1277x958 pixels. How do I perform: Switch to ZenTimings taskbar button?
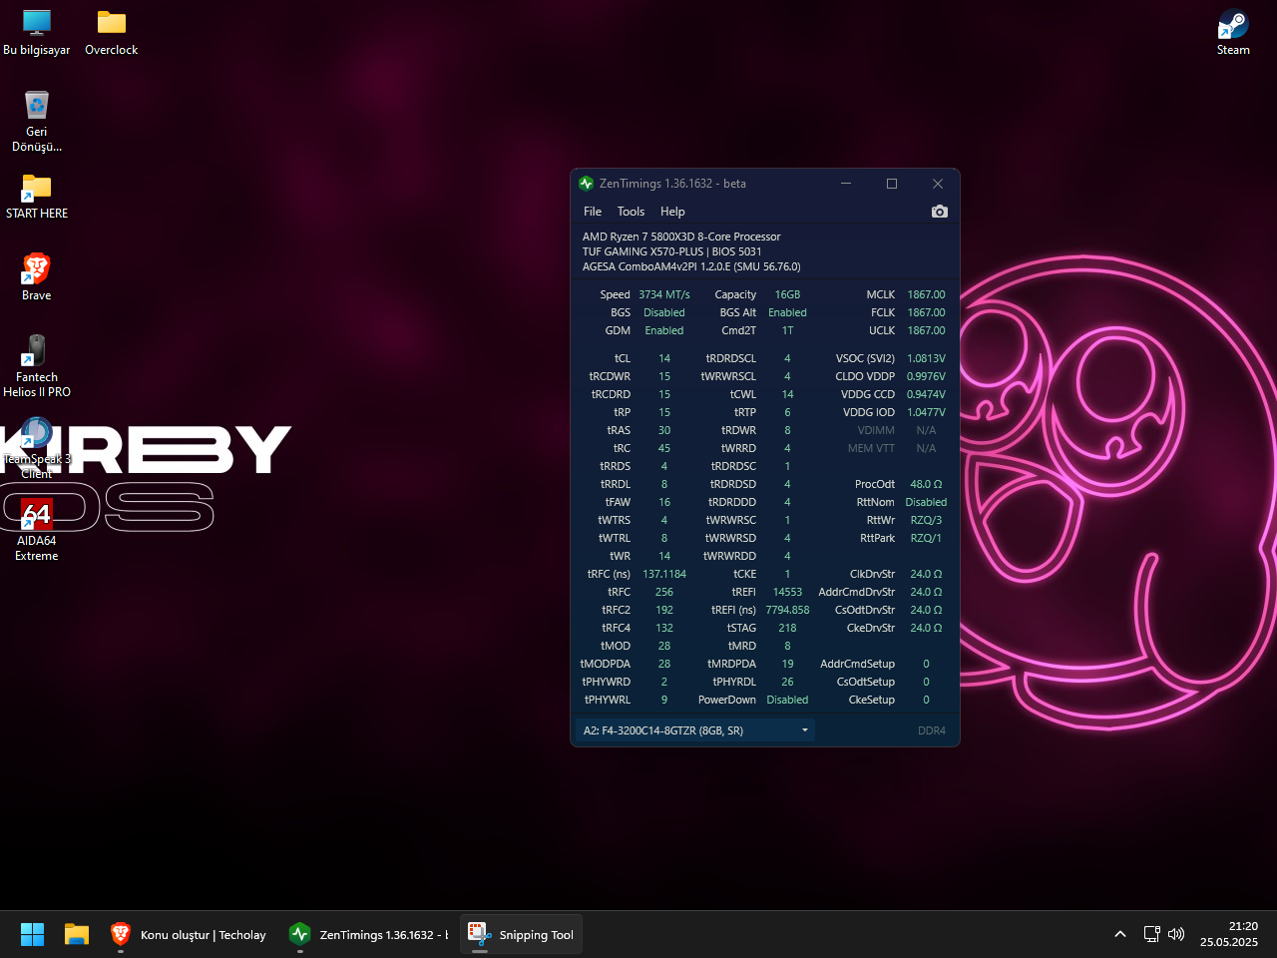pyautogui.click(x=368, y=935)
